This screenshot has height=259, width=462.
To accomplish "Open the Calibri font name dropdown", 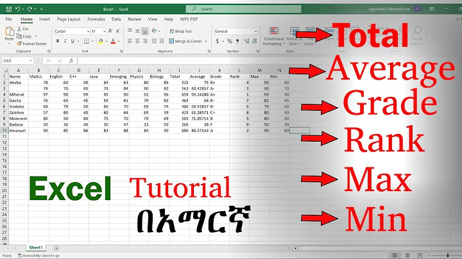I will click(88, 31).
